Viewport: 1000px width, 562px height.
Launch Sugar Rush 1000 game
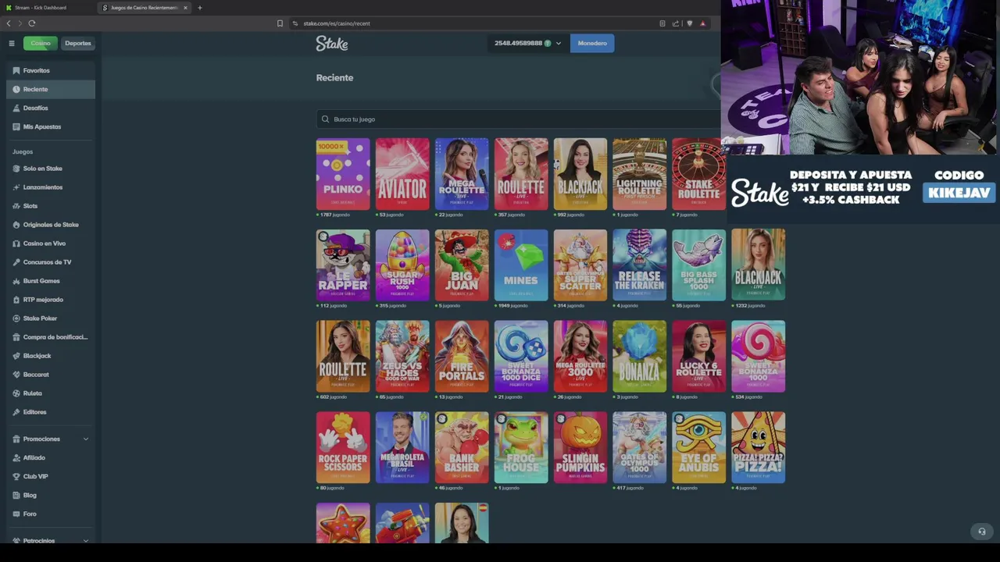[x=402, y=265]
